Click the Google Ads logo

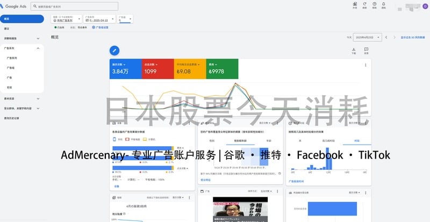pos(13,6)
